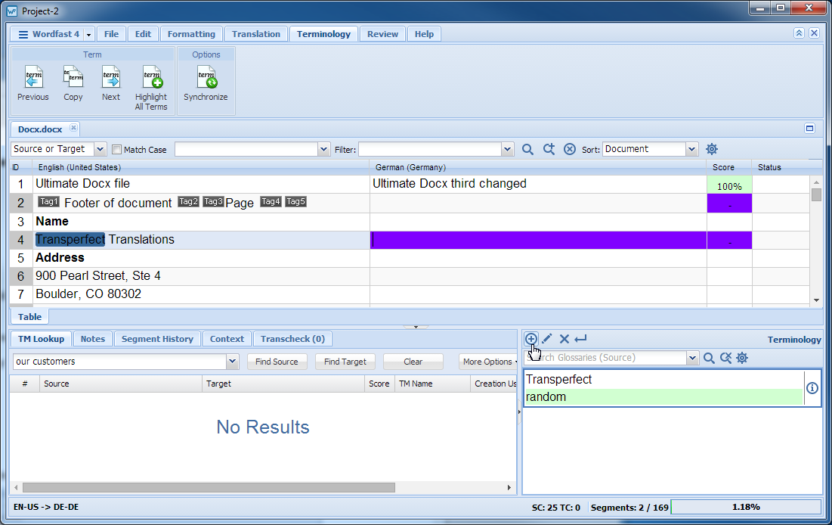Clear the filter with the circled X icon

click(569, 149)
